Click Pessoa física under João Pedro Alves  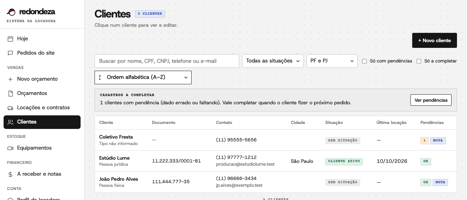click(x=112, y=186)
